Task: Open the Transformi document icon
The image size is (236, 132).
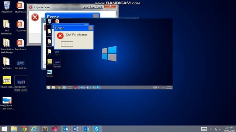Action: pos(21,45)
